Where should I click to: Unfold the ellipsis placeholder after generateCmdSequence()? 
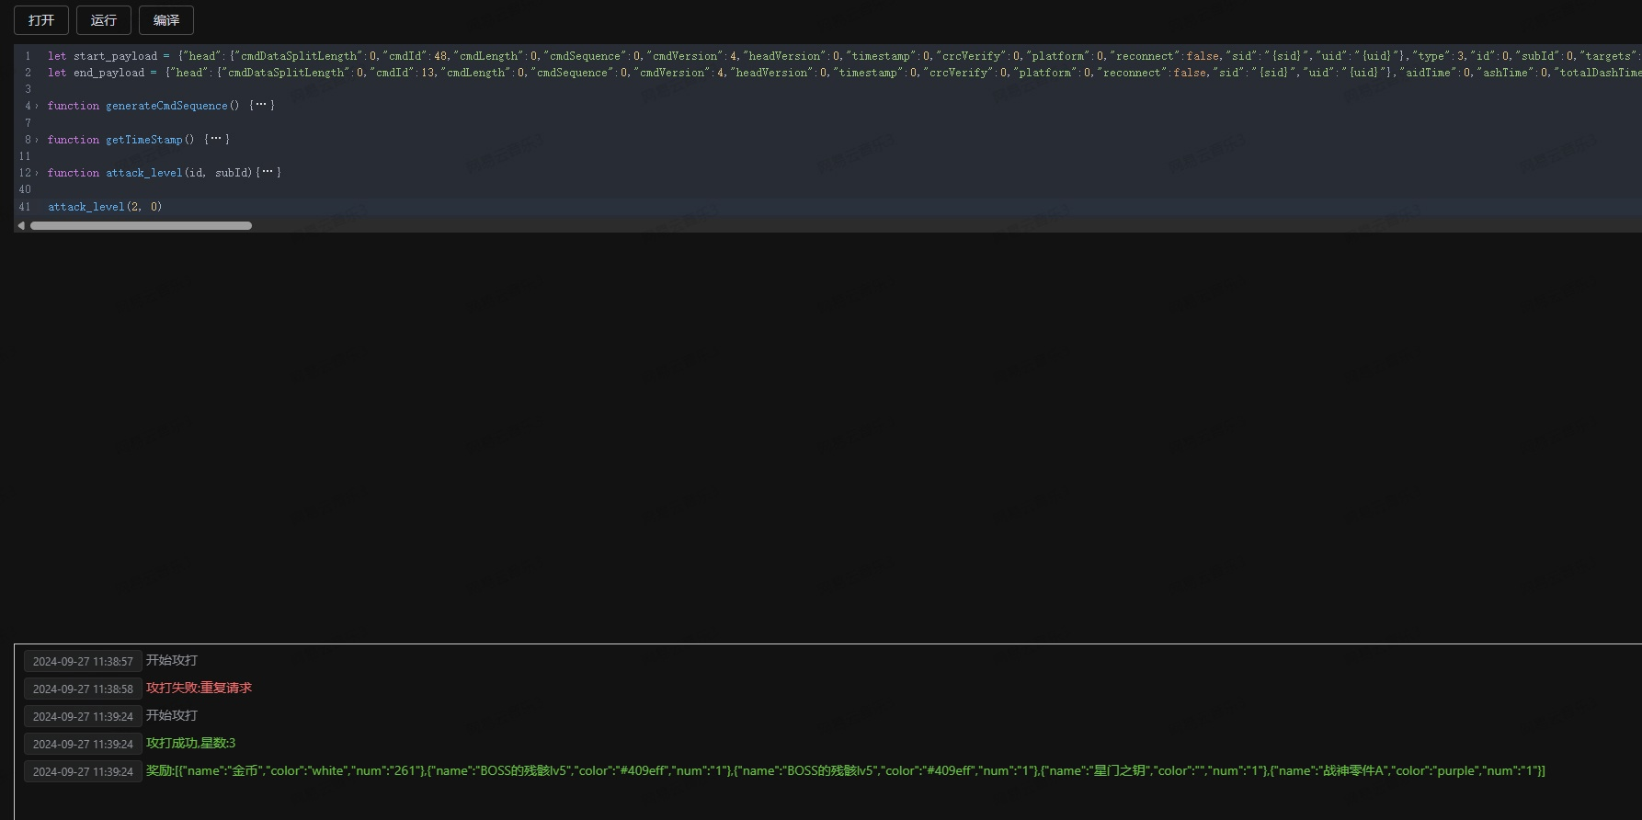coord(262,106)
